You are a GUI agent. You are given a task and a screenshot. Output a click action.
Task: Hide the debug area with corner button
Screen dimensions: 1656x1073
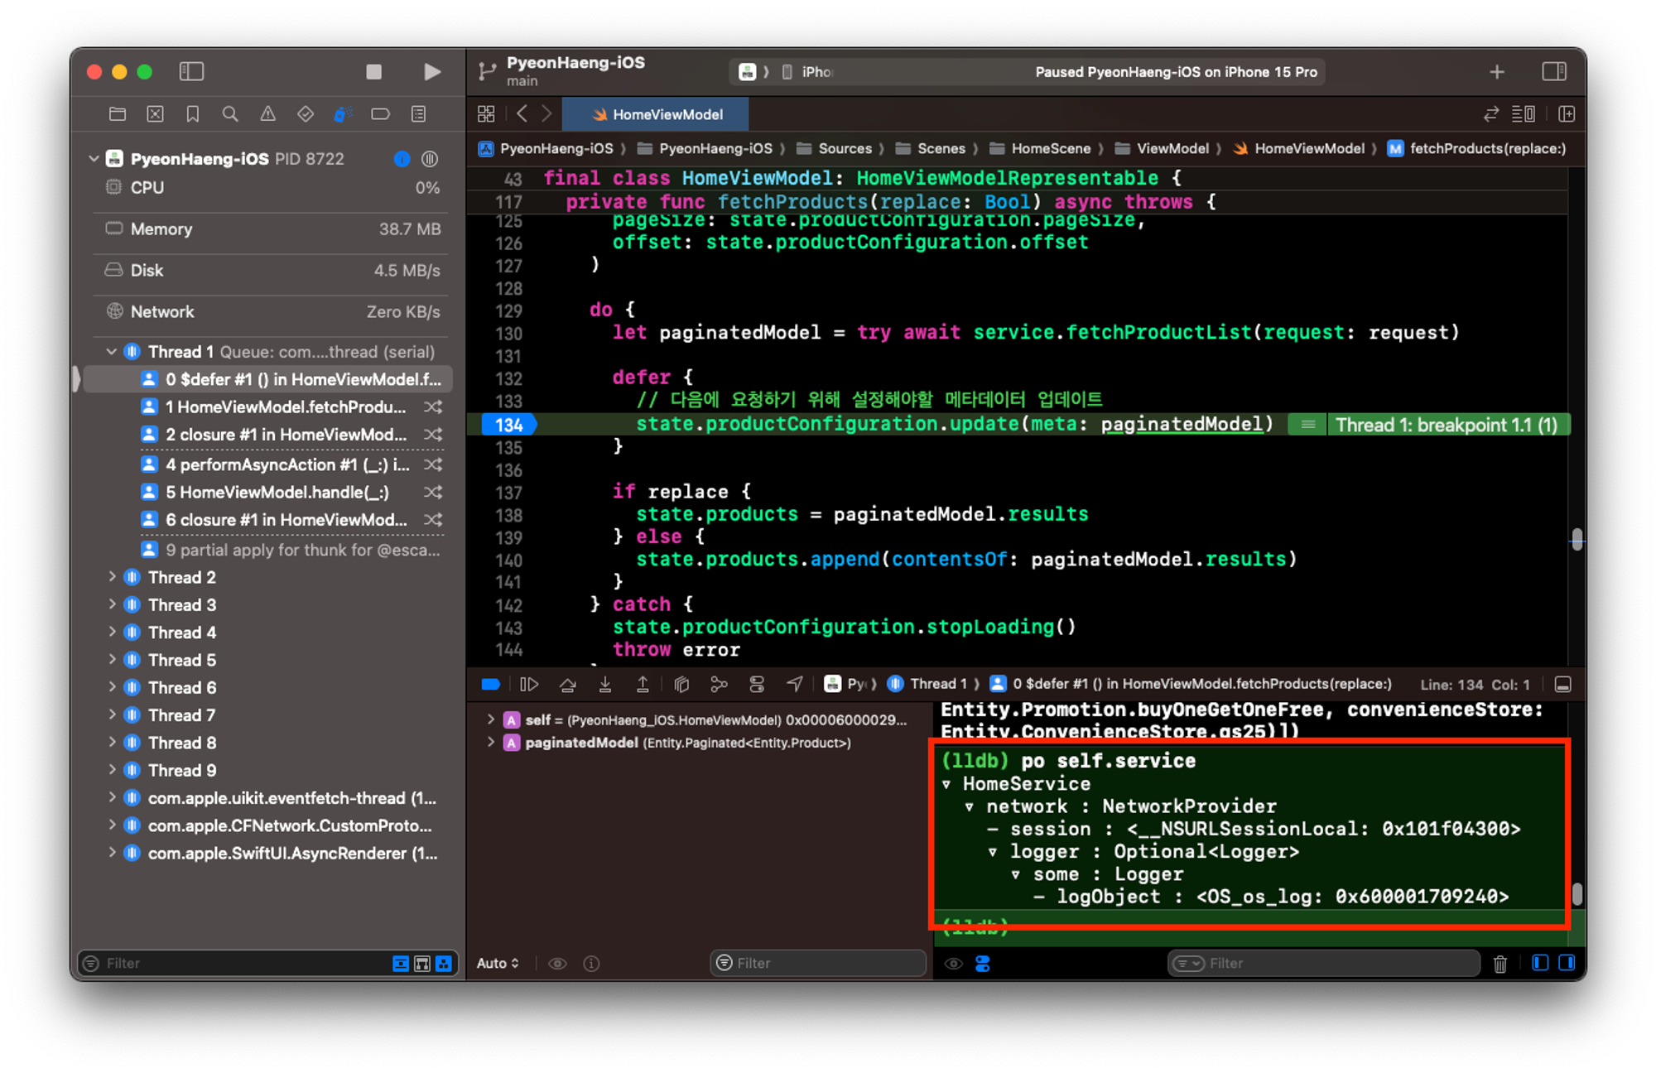tap(1562, 684)
